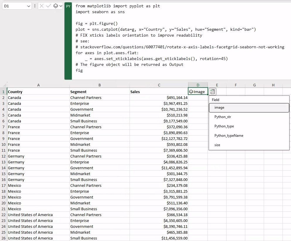Choose the Python_str field

[249, 117]
